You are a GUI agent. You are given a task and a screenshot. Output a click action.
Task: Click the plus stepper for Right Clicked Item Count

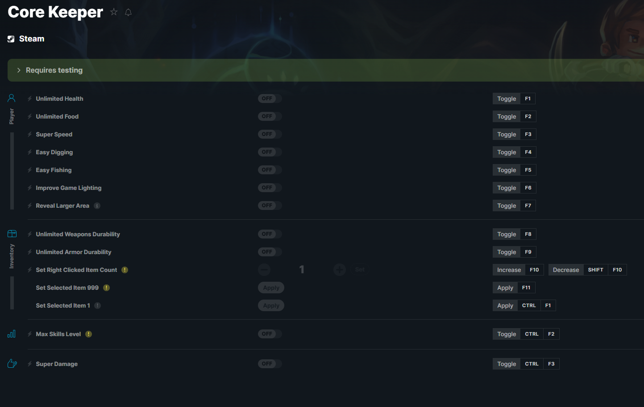[x=340, y=269]
